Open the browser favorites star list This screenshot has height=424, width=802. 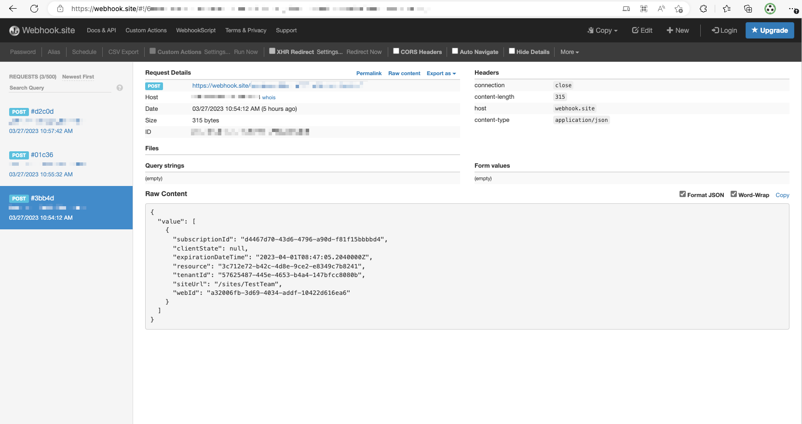(726, 9)
